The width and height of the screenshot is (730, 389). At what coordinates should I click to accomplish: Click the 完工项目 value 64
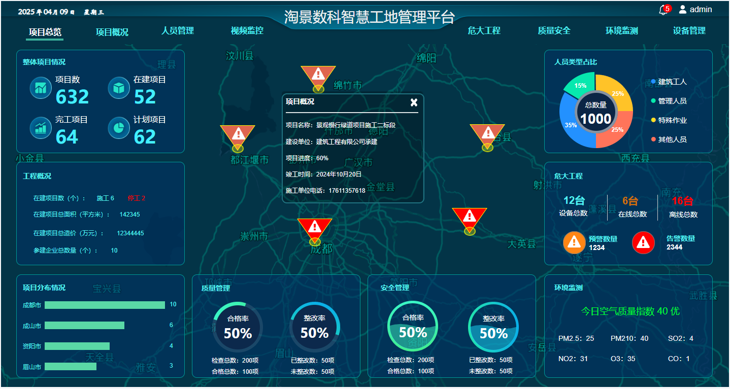[67, 137]
